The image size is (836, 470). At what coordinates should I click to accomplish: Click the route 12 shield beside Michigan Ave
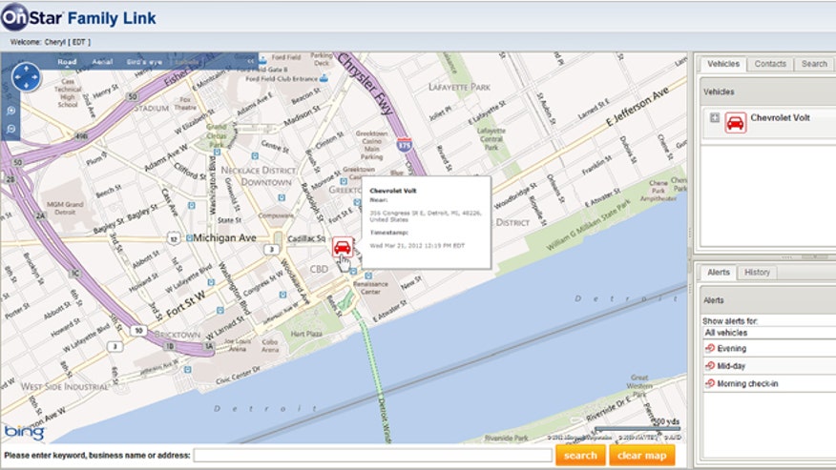coord(174,238)
